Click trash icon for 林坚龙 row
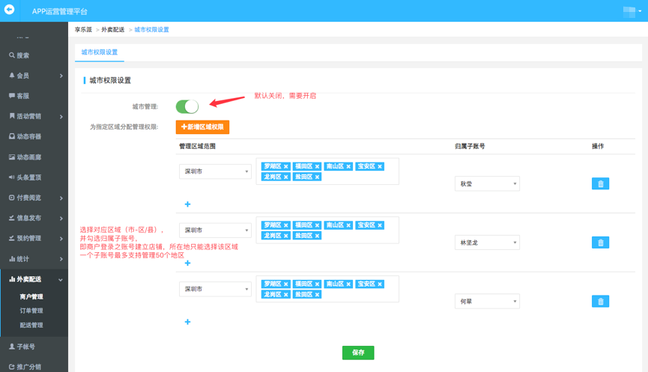Image resolution: width=648 pixels, height=372 pixels. click(x=600, y=243)
